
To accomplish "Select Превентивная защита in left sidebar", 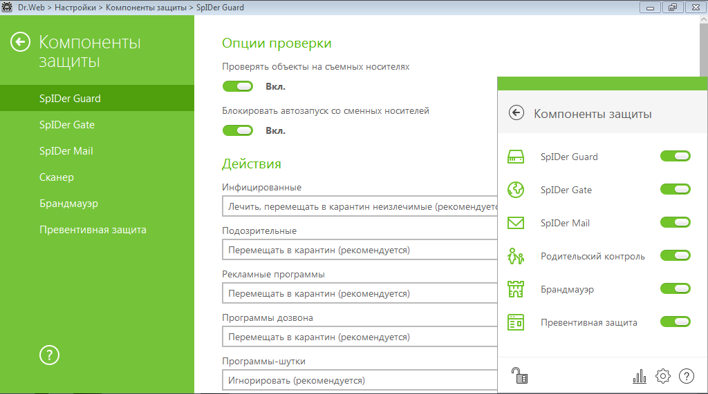I will pos(97,230).
